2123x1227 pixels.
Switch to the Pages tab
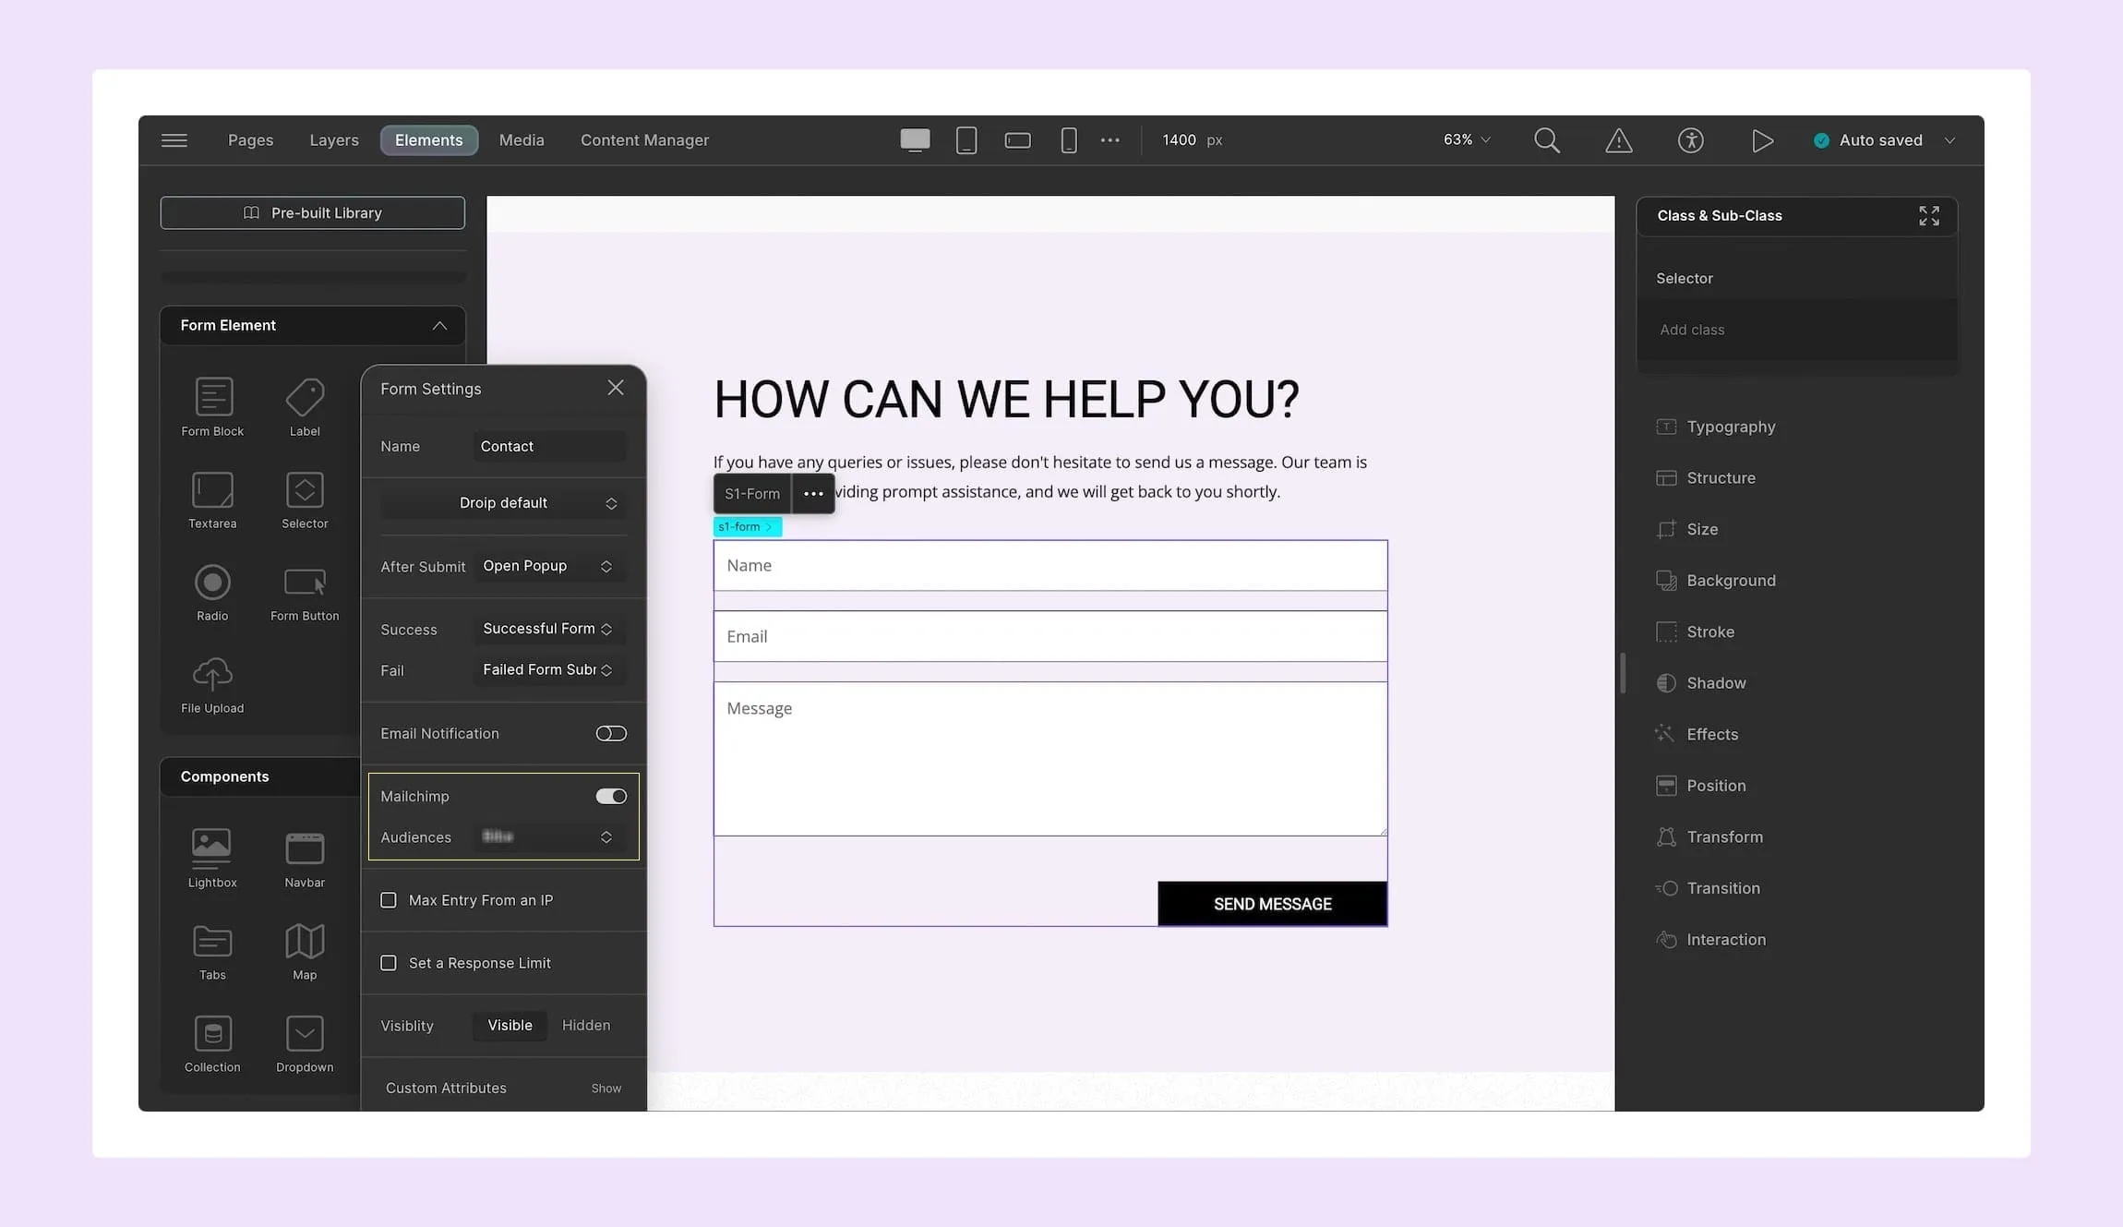(251, 140)
